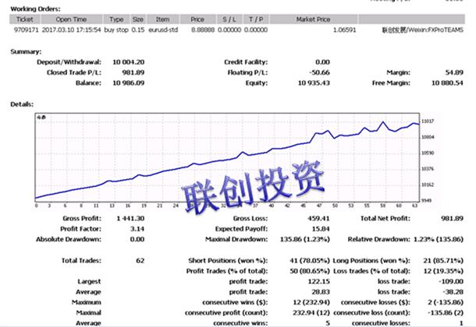Click the 9949 chart axis label
The image size is (476, 327).
pos(426,200)
